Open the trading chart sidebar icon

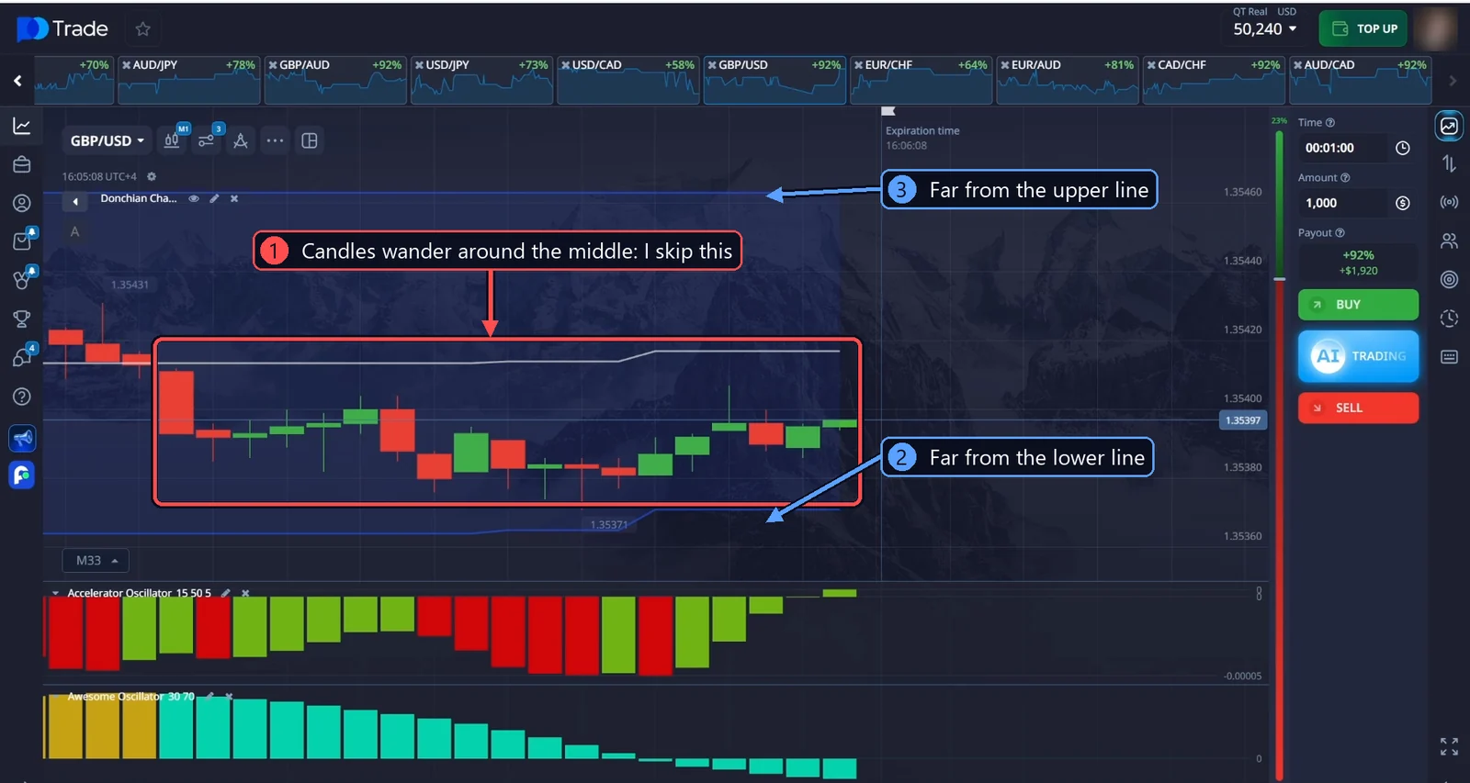[x=22, y=126]
